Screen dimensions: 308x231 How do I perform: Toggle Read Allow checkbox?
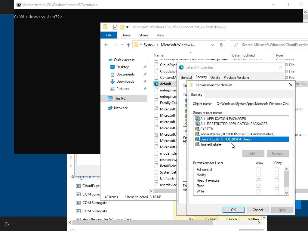pos(258,186)
